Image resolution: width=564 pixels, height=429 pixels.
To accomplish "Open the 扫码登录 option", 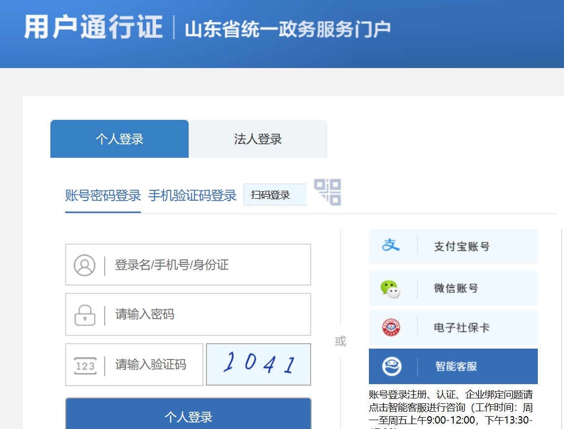I will [275, 195].
